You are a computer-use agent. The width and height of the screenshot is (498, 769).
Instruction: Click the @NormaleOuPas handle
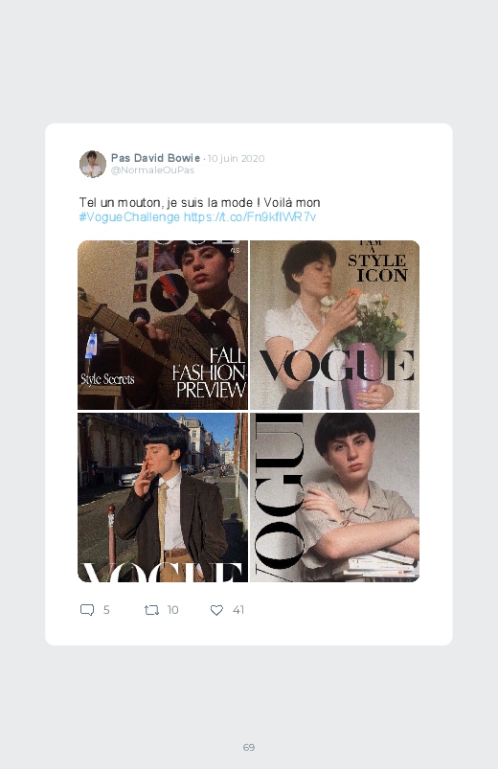152,170
